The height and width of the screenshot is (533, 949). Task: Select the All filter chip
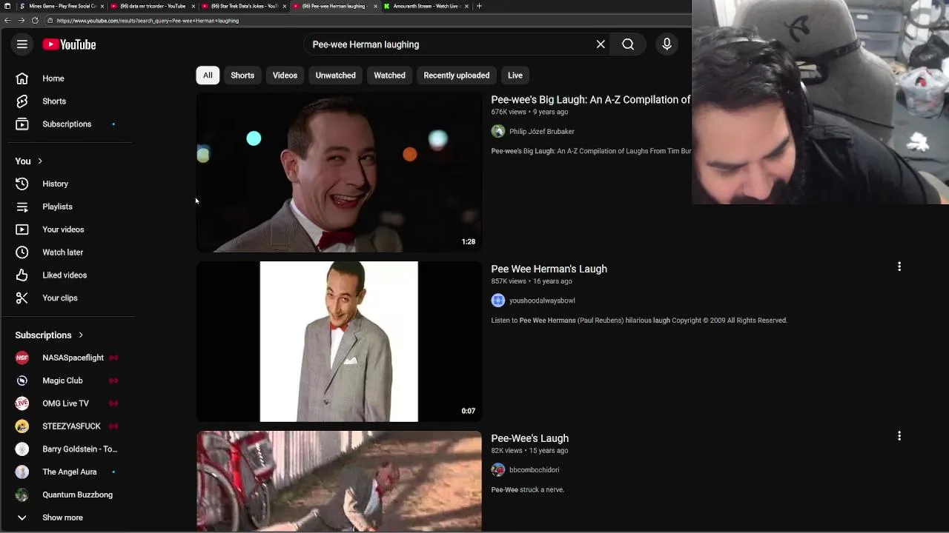pos(208,76)
